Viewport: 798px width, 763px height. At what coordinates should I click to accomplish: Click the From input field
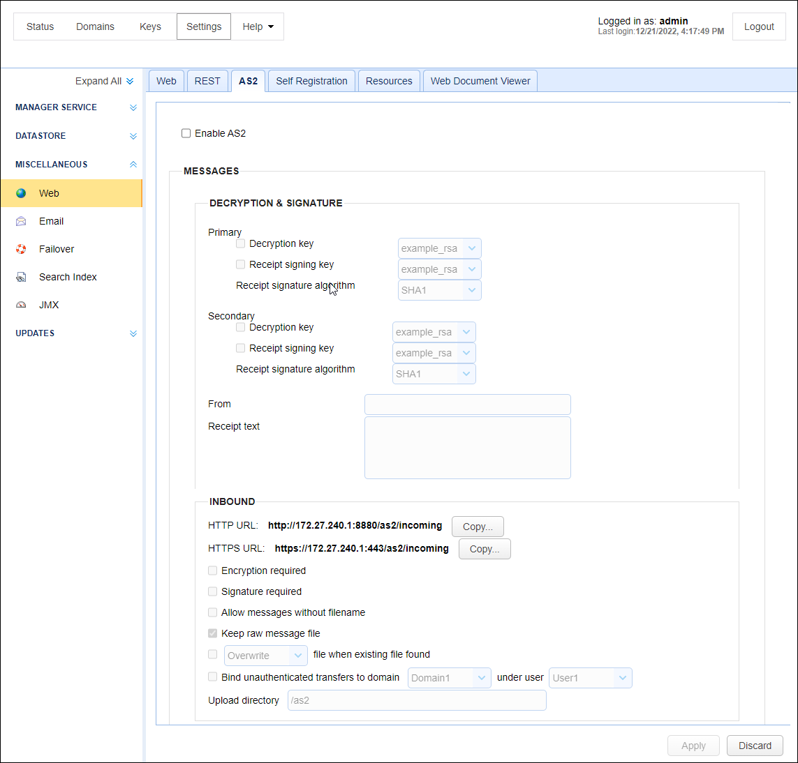point(468,405)
